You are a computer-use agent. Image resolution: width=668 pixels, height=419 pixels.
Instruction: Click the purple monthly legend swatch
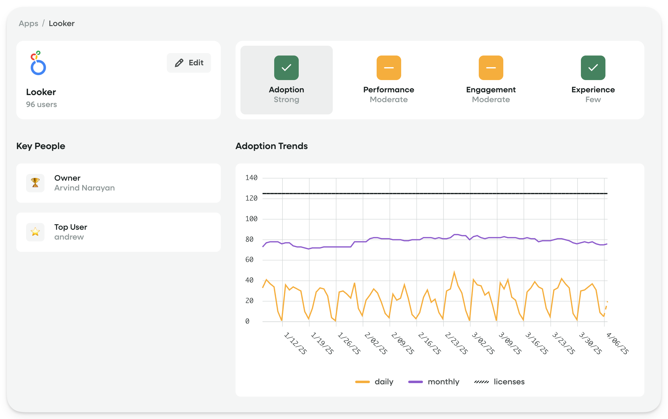pyautogui.click(x=416, y=382)
